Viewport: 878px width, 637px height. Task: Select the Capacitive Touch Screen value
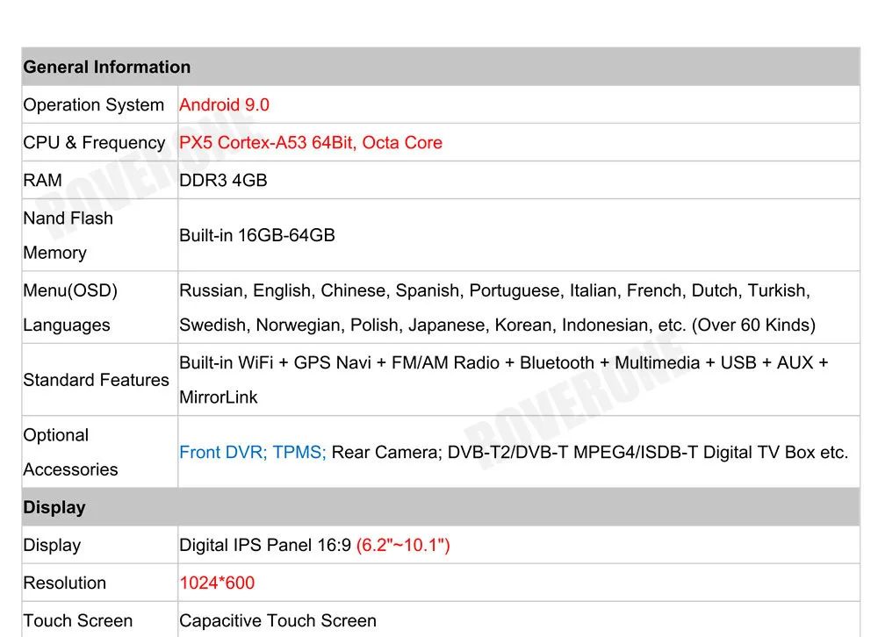coord(277,620)
